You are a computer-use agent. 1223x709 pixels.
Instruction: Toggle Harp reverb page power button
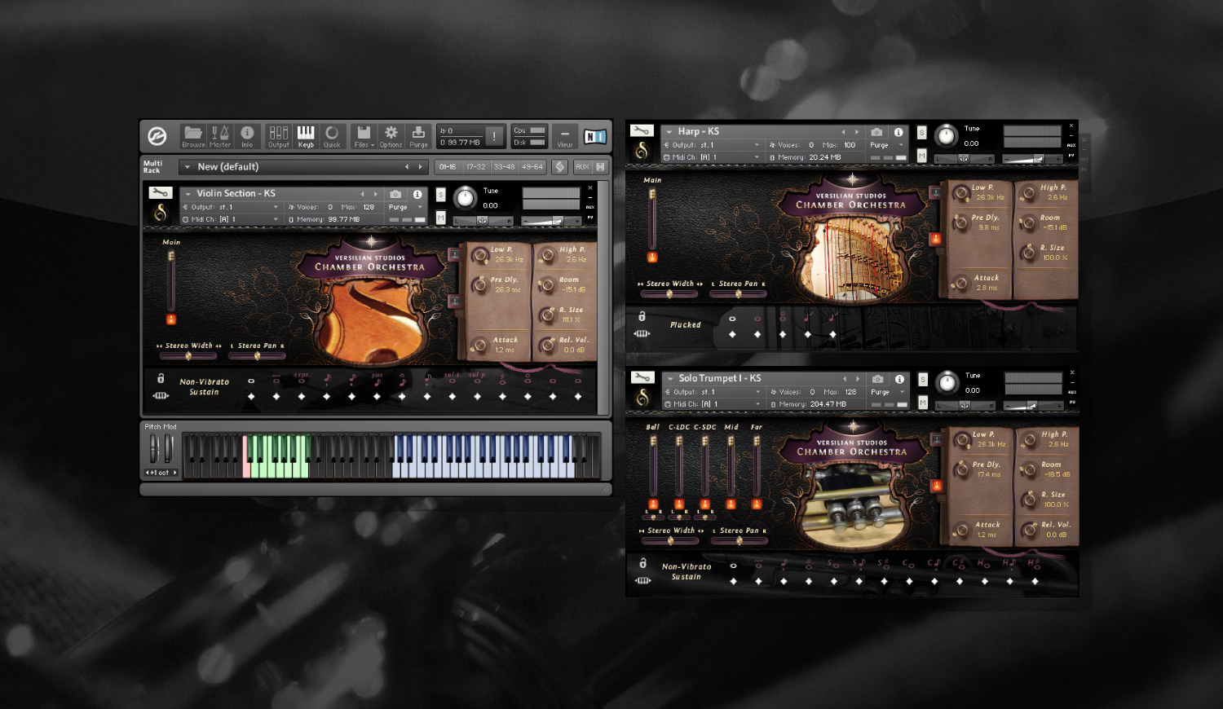click(936, 239)
